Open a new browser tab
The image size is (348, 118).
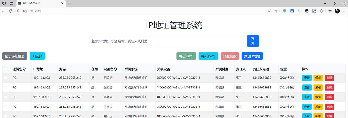[x=69, y=3]
